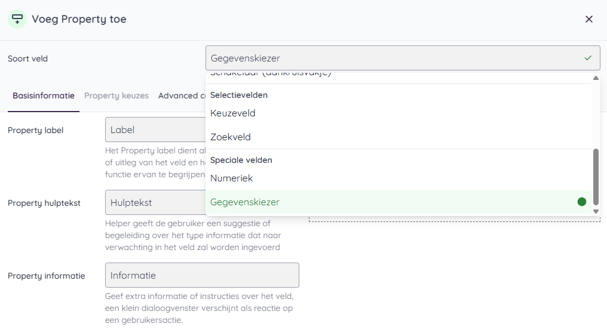Open the Advanced tab
The width and height of the screenshot is (607, 330).
tap(182, 95)
